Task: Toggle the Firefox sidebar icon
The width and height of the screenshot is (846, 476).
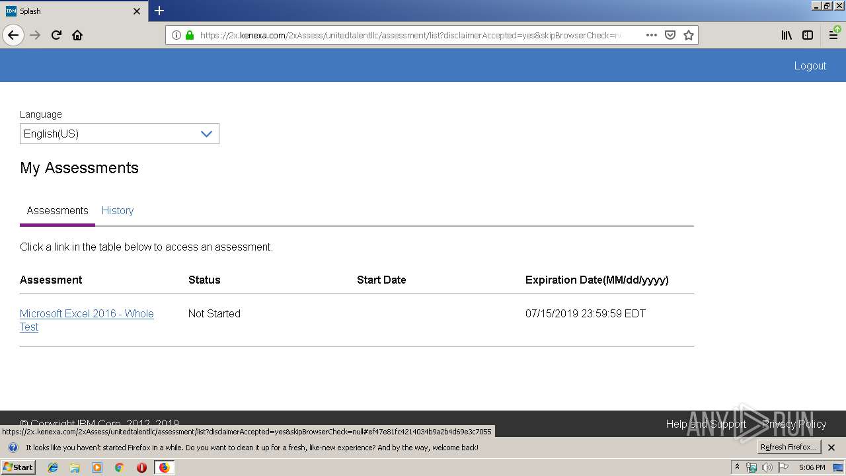Action: click(x=808, y=35)
